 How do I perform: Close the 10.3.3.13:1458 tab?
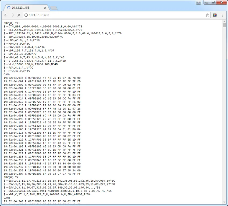pyautogui.click(x=45, y=8)
